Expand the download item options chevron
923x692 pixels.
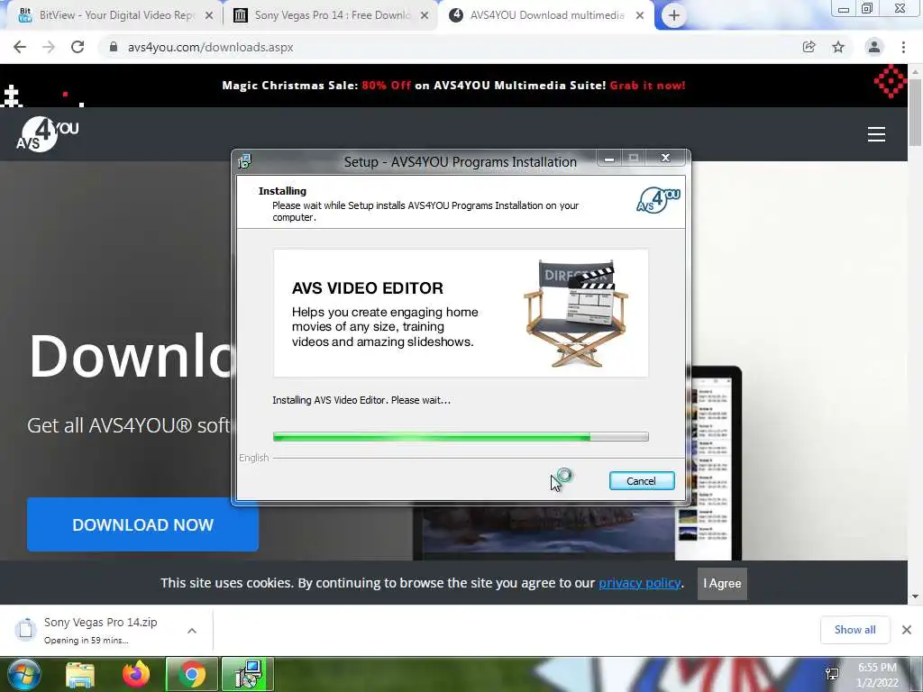click(192, 631)
